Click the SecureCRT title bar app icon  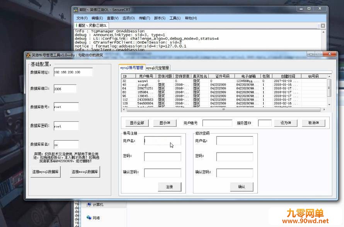coord(76,10)
